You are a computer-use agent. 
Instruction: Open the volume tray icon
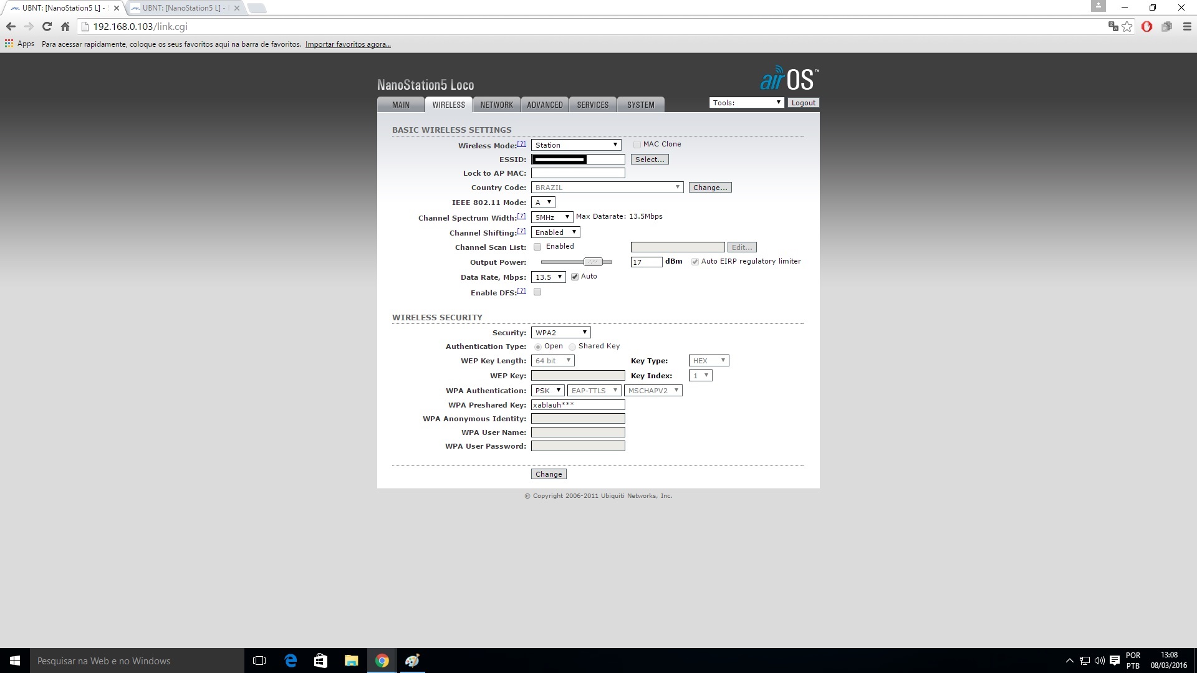(x=1099, y=661)
